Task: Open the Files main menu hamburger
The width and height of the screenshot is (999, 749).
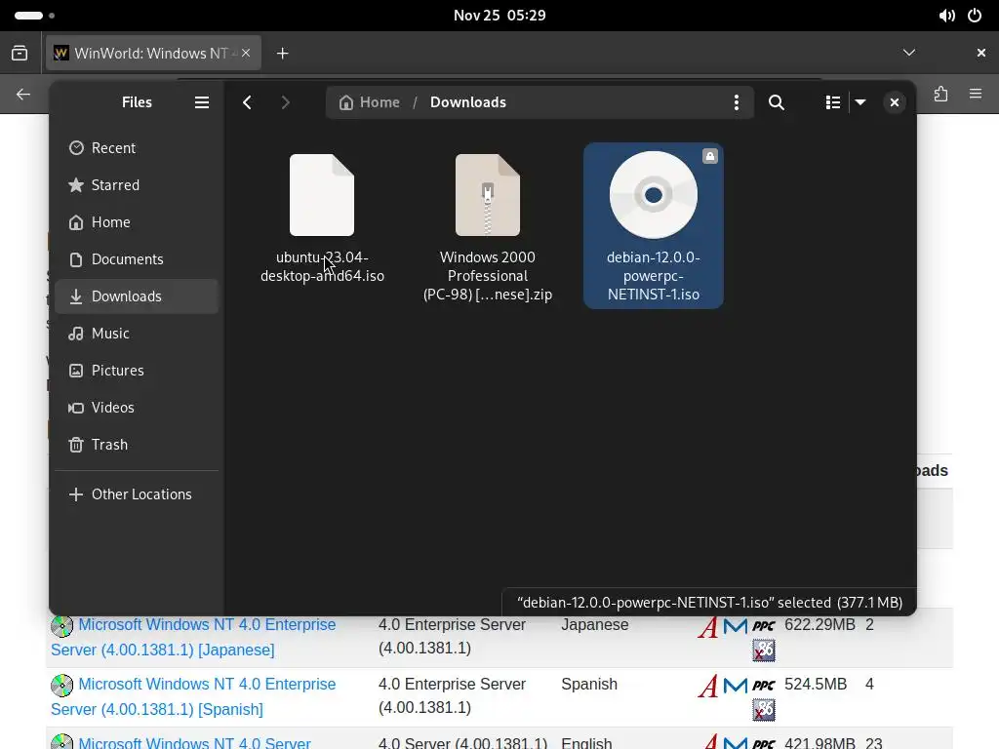Action: 201,102
